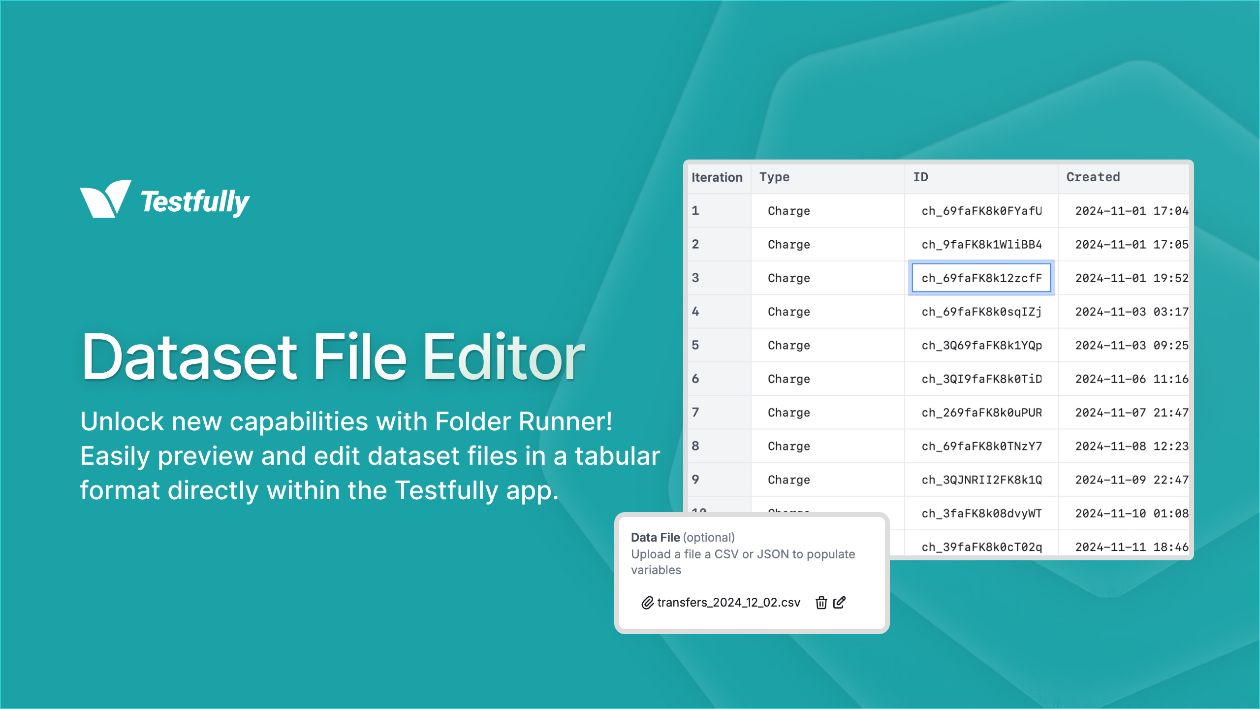Open the file transfers_2024_12_02.csv
1260x709 pixels.
coord(728,603)
